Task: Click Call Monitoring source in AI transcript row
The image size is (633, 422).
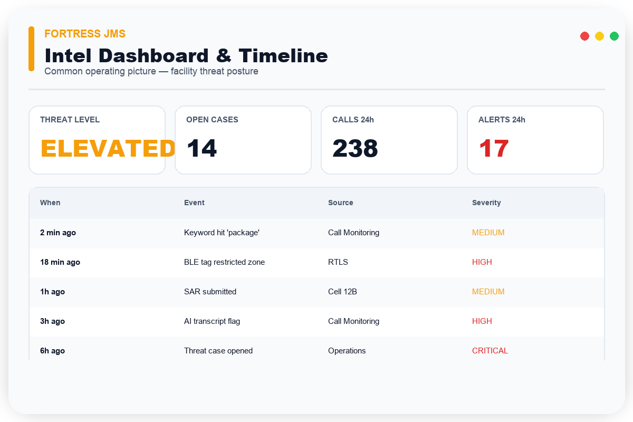Action: tap(353, 321)
